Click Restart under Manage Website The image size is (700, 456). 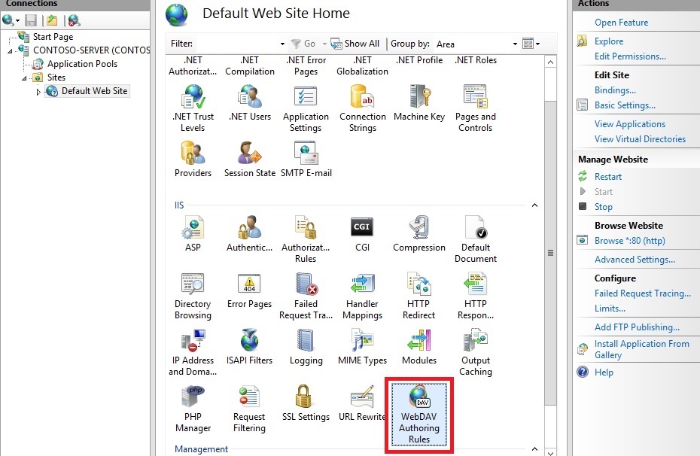coord(608,177)
